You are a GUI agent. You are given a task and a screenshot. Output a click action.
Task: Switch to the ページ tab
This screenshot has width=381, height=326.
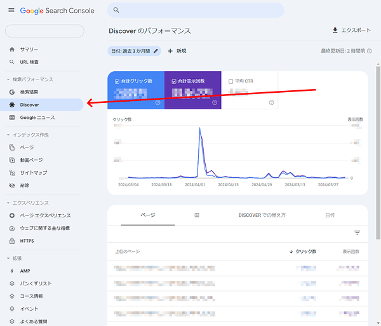pos(148,215)
